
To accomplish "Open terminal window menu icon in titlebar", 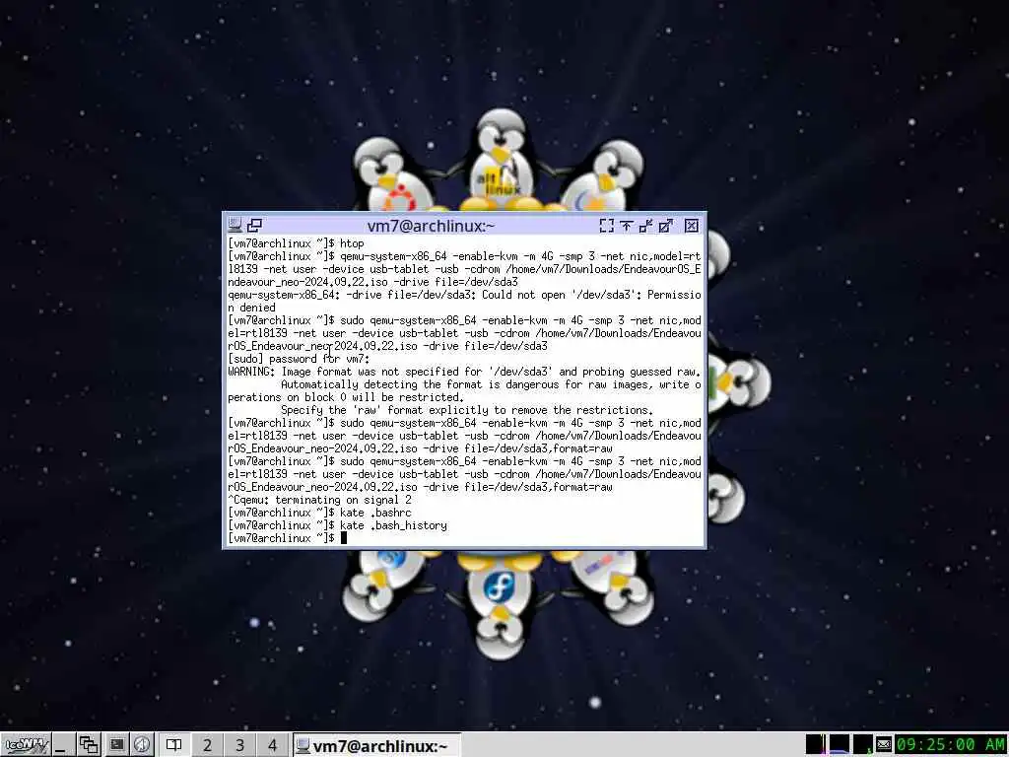I will coord(235,225).
